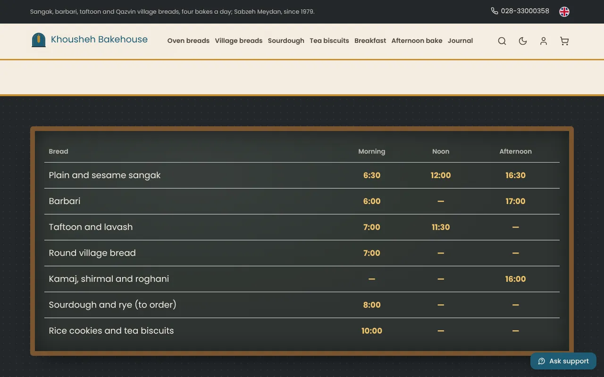Click the Khousheh Bakehouse brand name
The width and height of the screenshot is (604, 377).
(99, 40)
